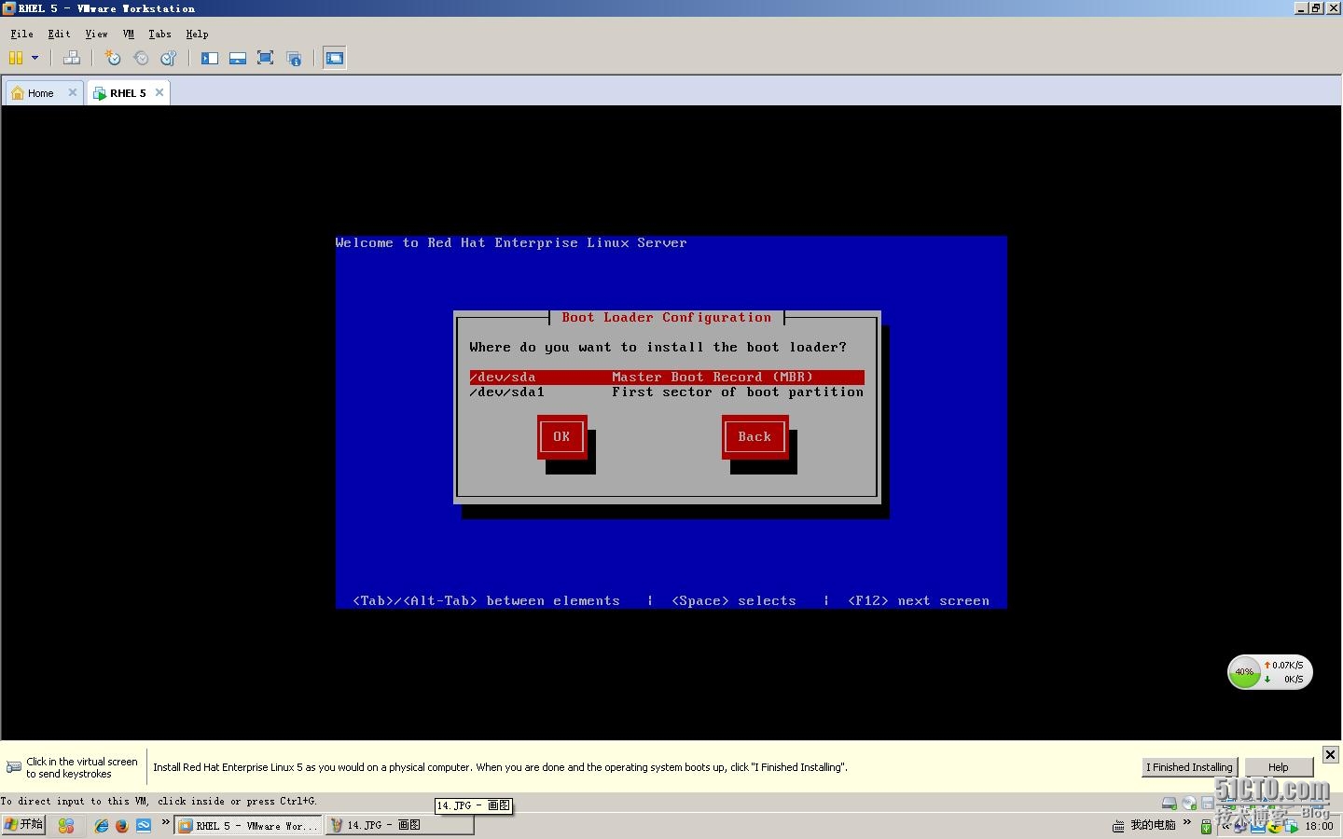1343x839 pixels.
Task: Switch to RHEL 5 - VMware taskbar button
Action: [x=249, y=825]
